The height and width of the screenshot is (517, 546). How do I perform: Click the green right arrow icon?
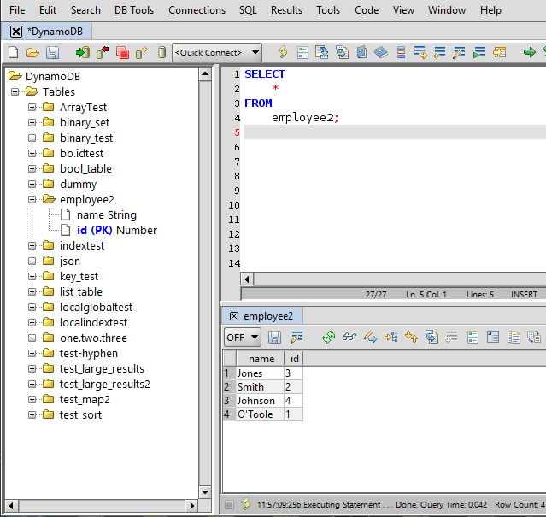[529, 53]
